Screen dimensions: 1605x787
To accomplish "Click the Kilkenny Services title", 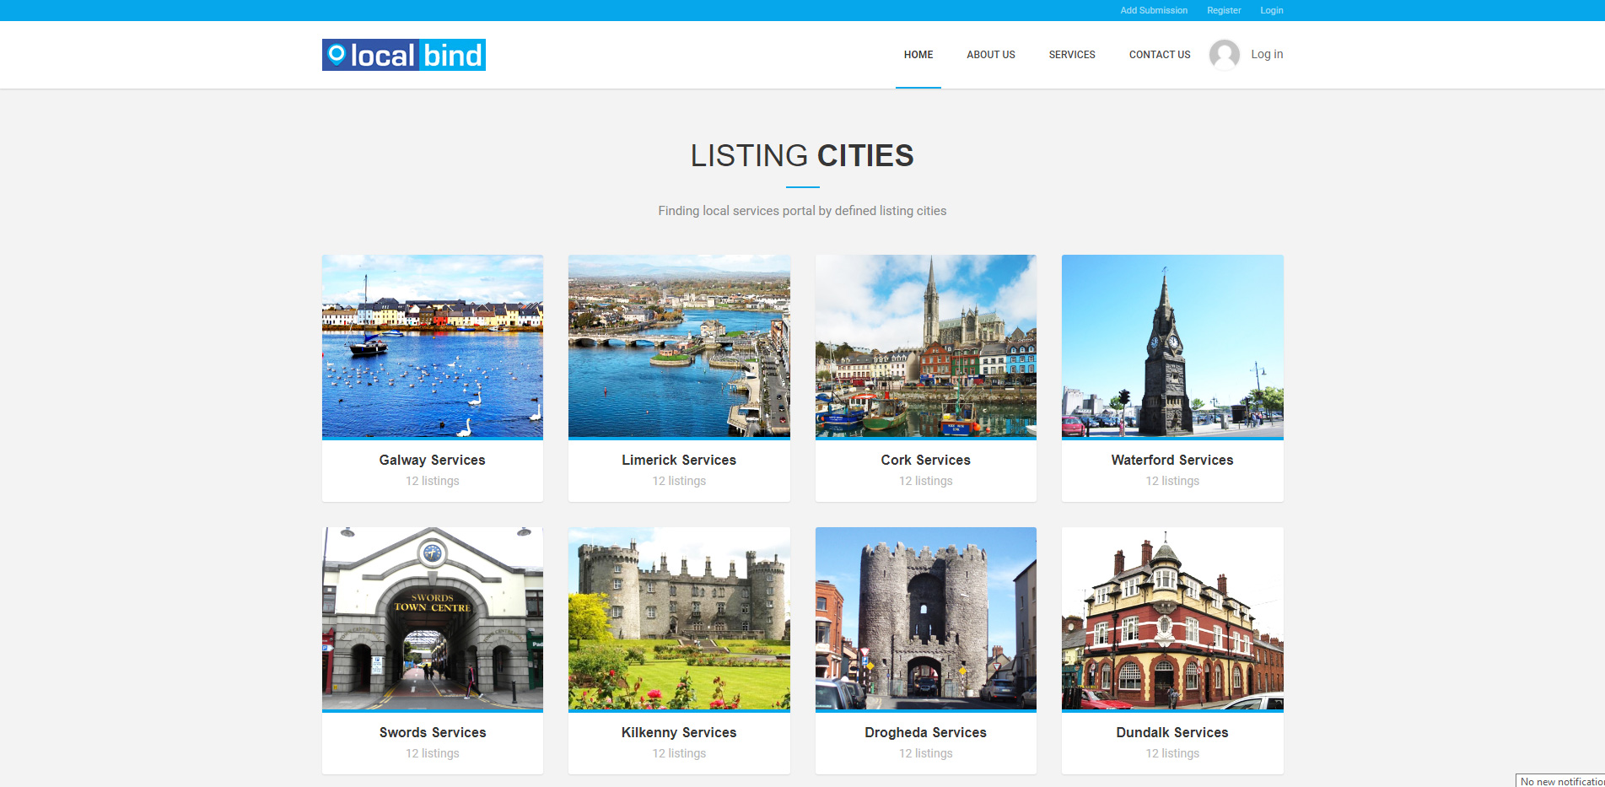I will (679, 732).
